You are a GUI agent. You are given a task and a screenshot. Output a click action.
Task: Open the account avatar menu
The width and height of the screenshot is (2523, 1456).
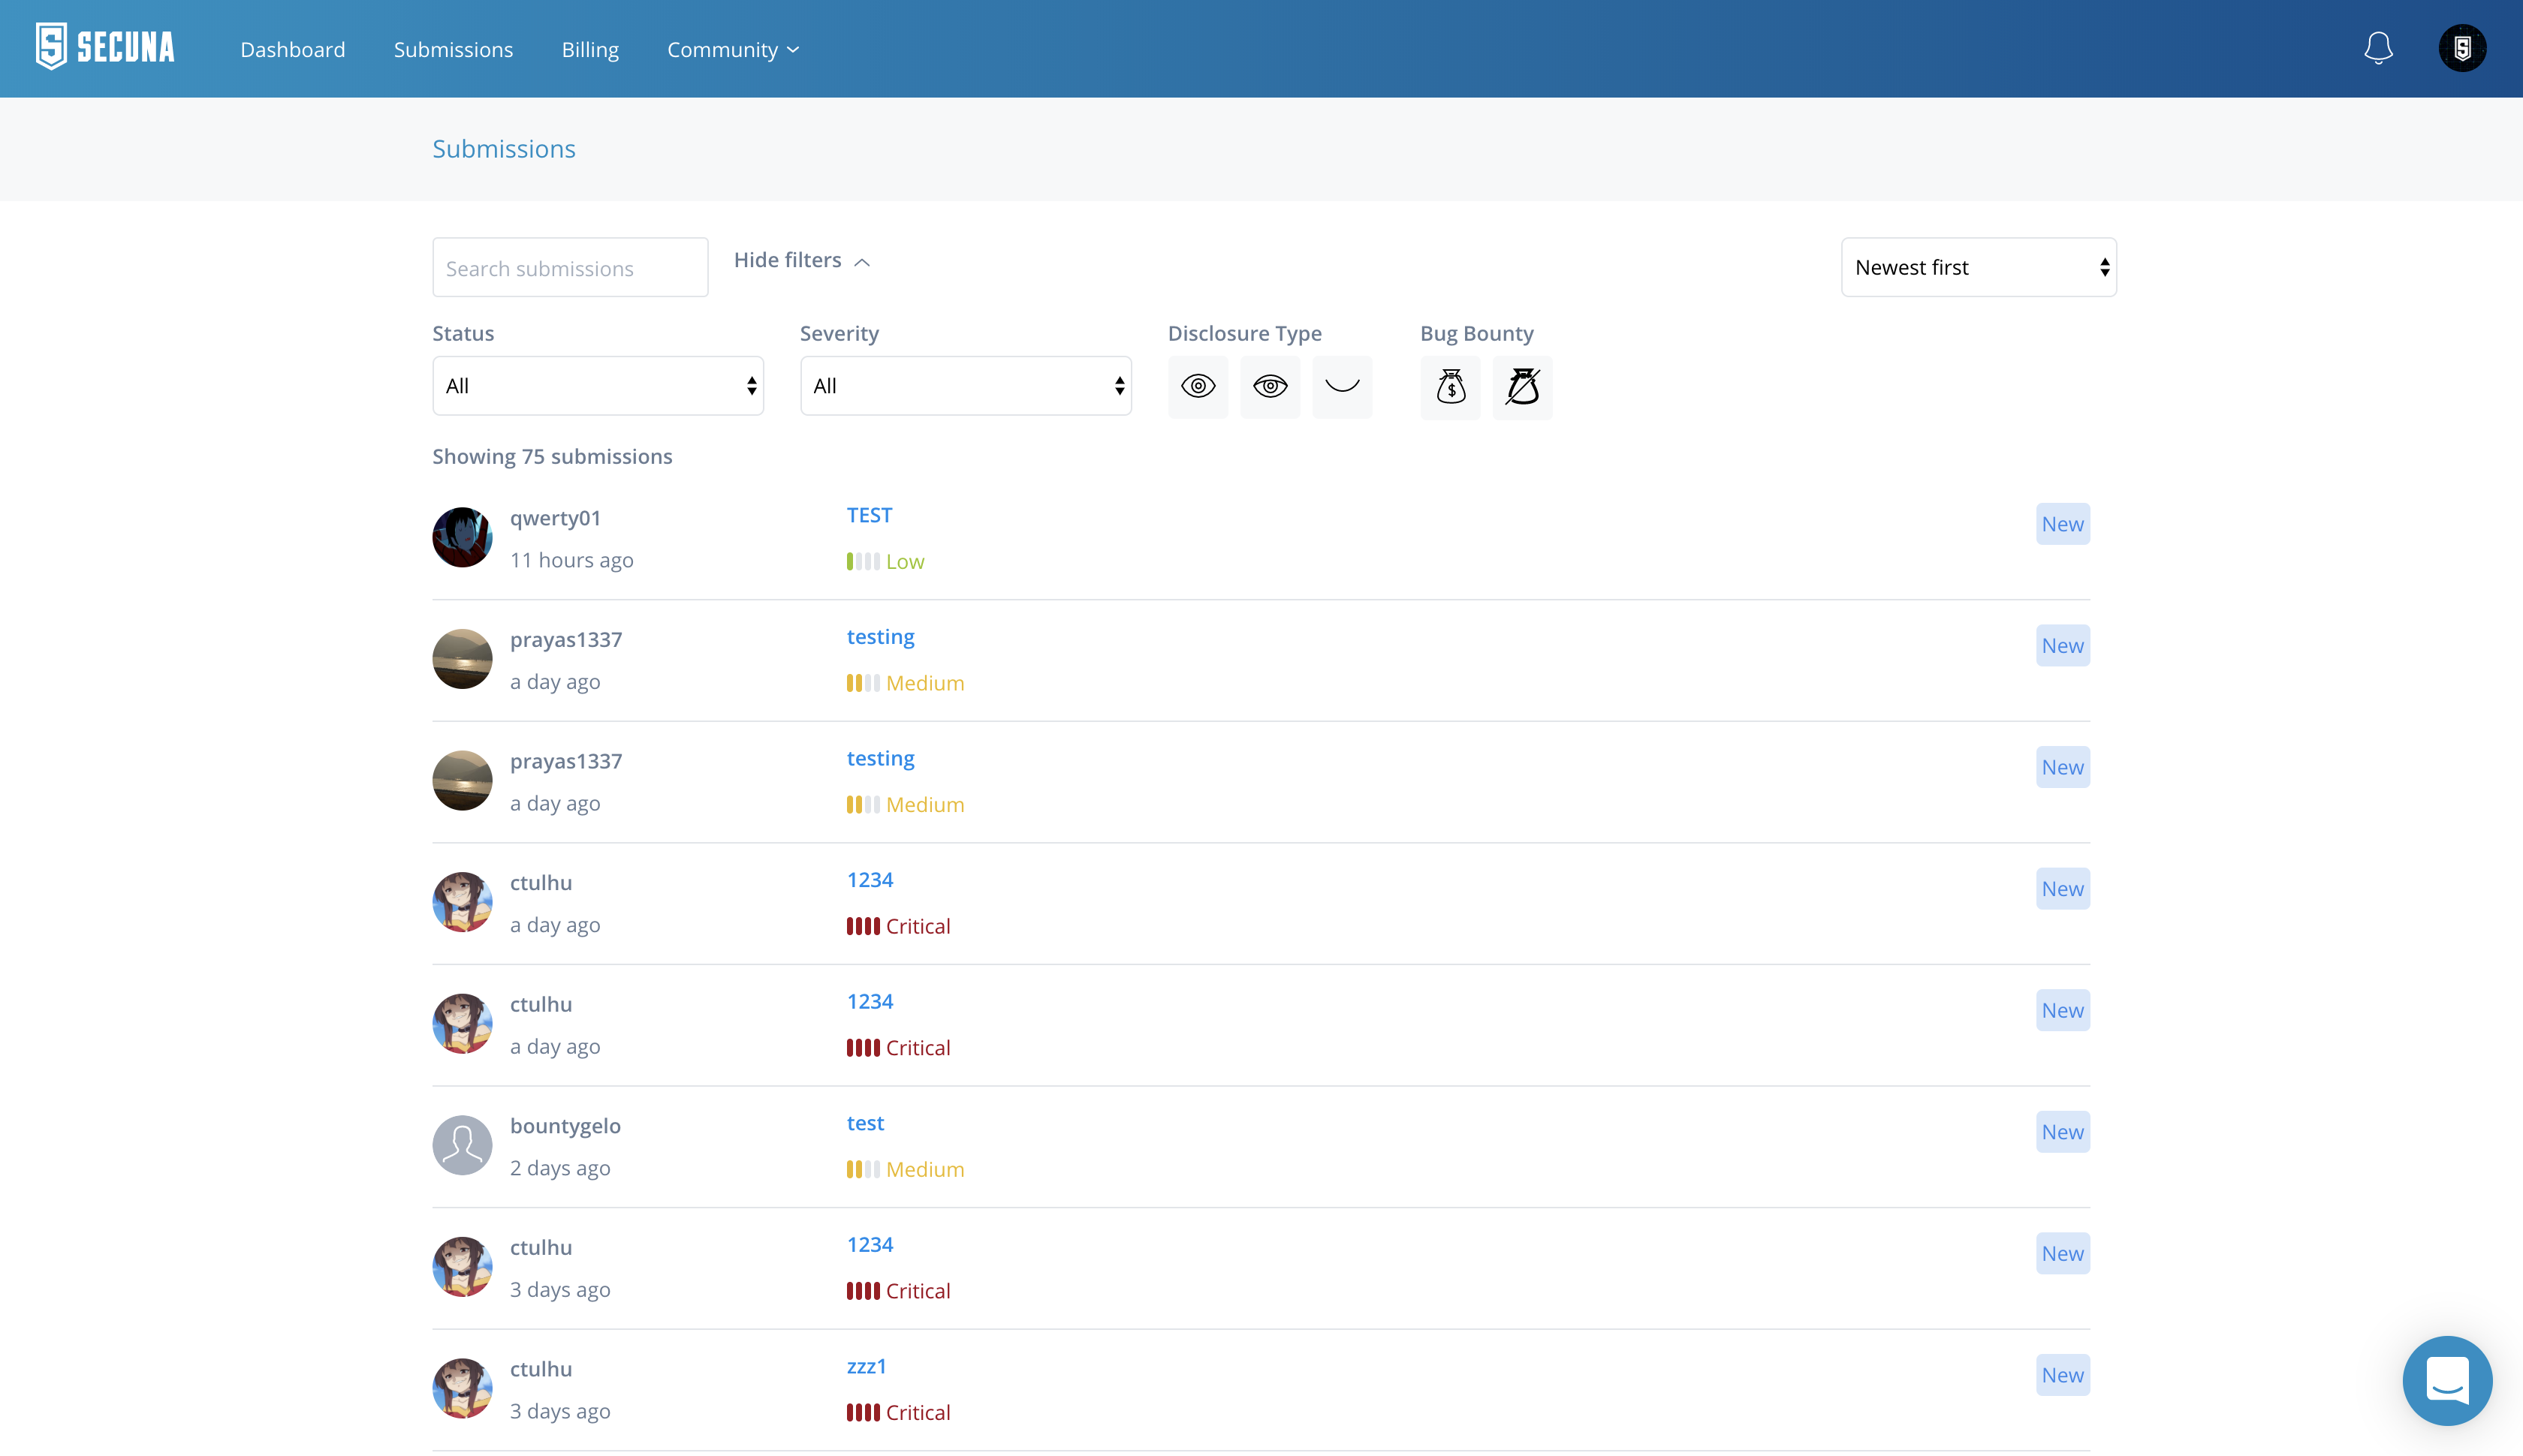click(x=2462, y=48)
